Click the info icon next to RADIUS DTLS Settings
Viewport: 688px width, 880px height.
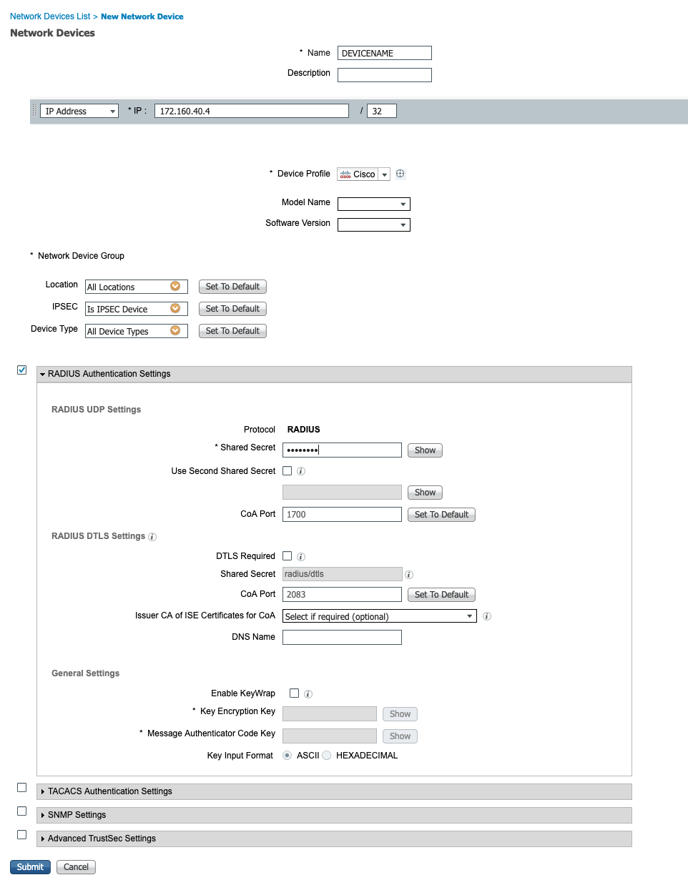pyautogui.click(x=152, y=536)
